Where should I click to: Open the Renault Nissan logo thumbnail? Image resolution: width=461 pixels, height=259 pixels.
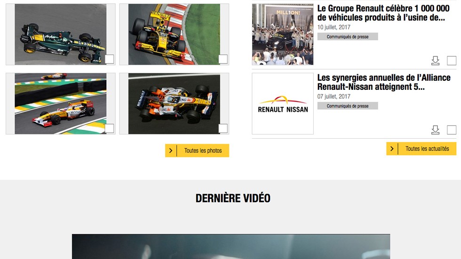[x=283, y=104]
